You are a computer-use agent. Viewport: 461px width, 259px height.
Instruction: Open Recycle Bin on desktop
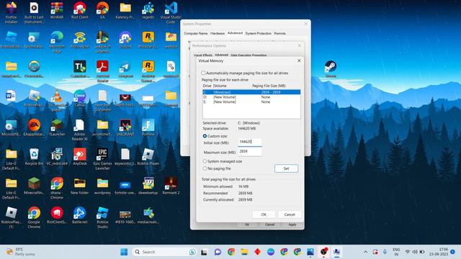(34, 157)
